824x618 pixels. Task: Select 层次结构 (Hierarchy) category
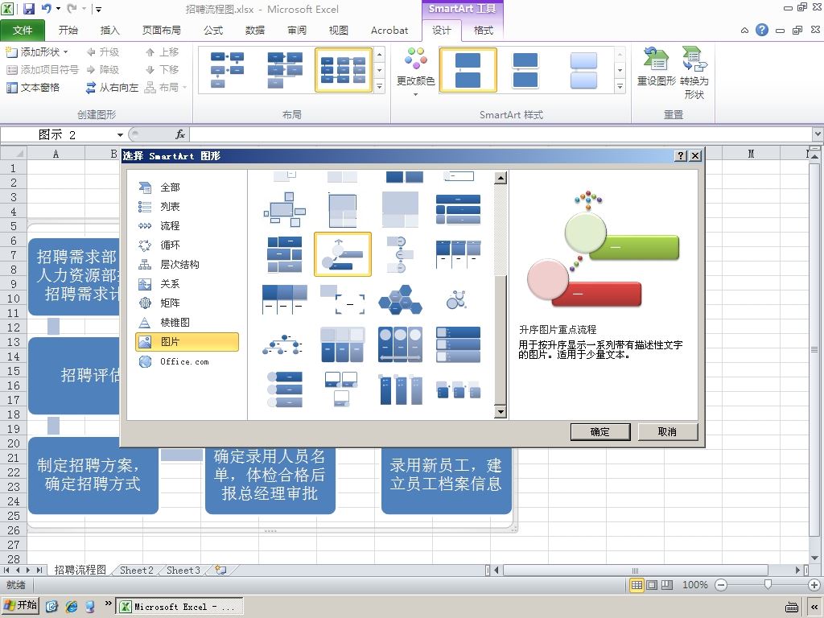pyautogui.click(x=187, y=264)
